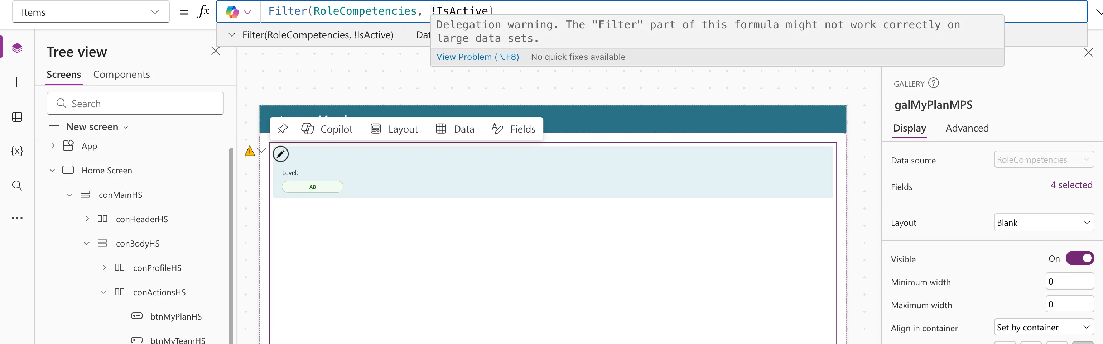Switch to the Advanced tab
Image resolution: width=1103 pixels, height=344 pixels.
[x=967, y=128]
